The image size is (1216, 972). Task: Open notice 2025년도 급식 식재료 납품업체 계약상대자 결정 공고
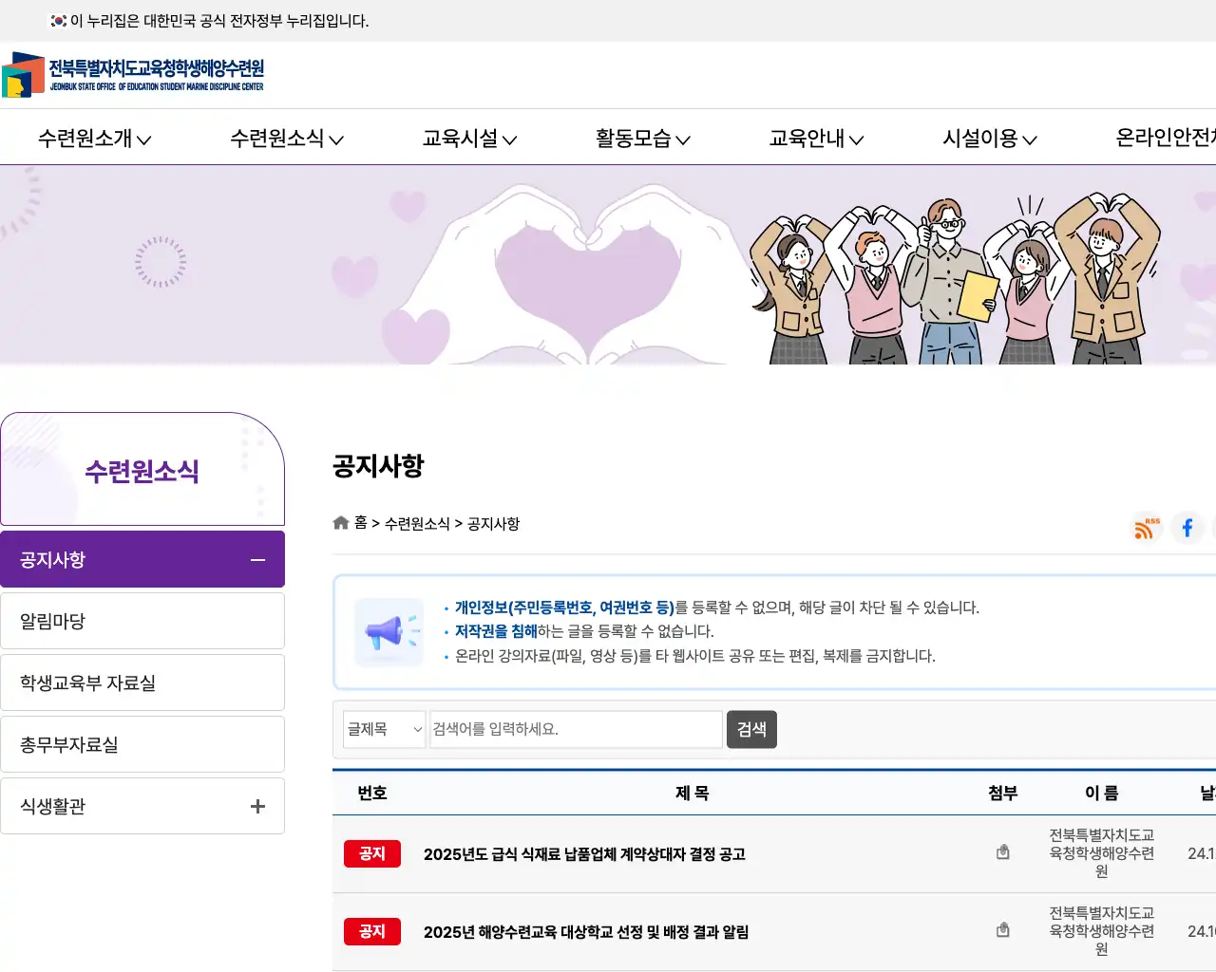584,854
